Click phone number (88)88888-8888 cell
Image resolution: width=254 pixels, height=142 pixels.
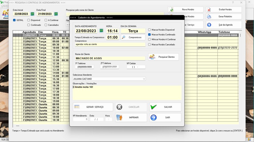228,76
